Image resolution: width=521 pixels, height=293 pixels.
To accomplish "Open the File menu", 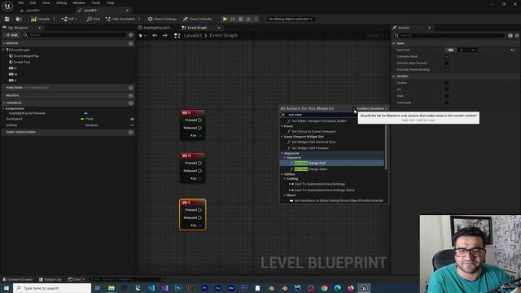I will point(20,2).
